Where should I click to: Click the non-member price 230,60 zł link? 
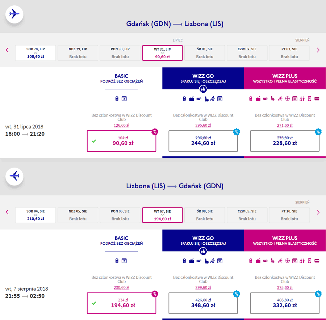121,287
